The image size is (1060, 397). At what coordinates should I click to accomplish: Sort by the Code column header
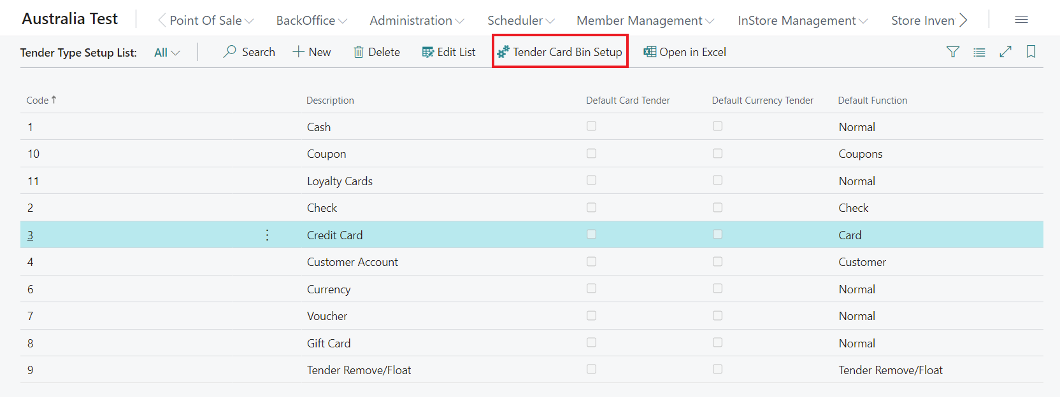(x=38, y=101)
